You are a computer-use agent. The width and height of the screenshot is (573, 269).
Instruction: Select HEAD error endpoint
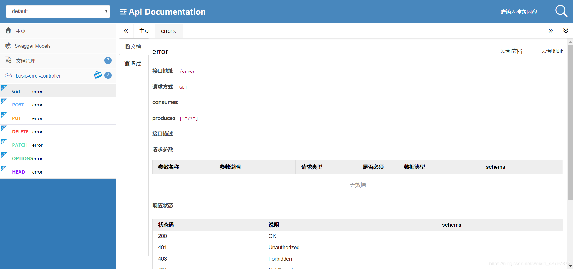(58, 172)
